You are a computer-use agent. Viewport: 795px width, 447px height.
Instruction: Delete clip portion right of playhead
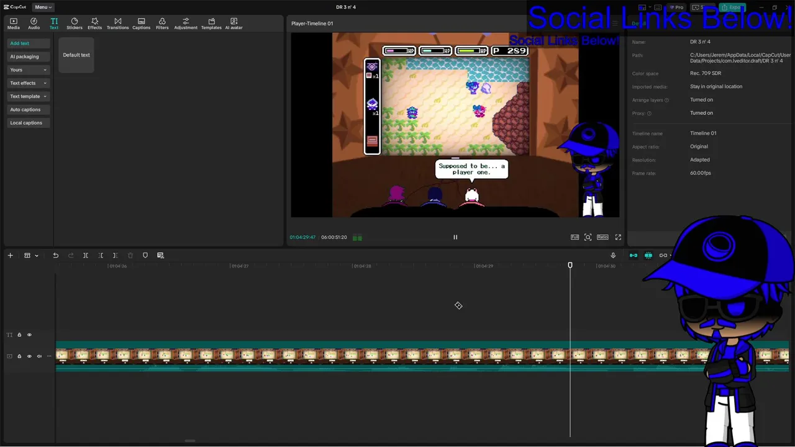115,255
